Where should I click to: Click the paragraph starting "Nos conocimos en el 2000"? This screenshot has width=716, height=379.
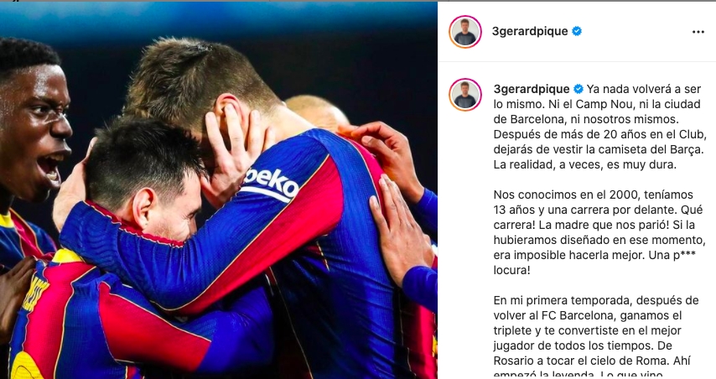click(x=599, y=232)
